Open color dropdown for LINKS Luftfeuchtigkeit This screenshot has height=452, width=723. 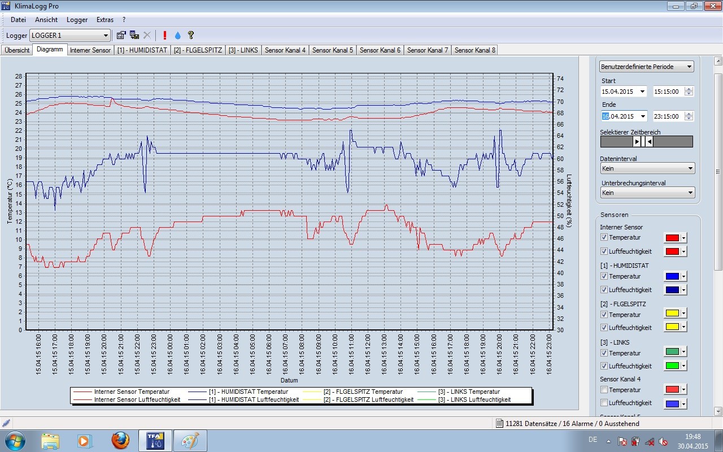(x=683, y=366)
